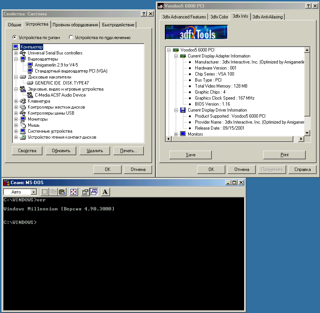Expand the Мониторы node

16,119
